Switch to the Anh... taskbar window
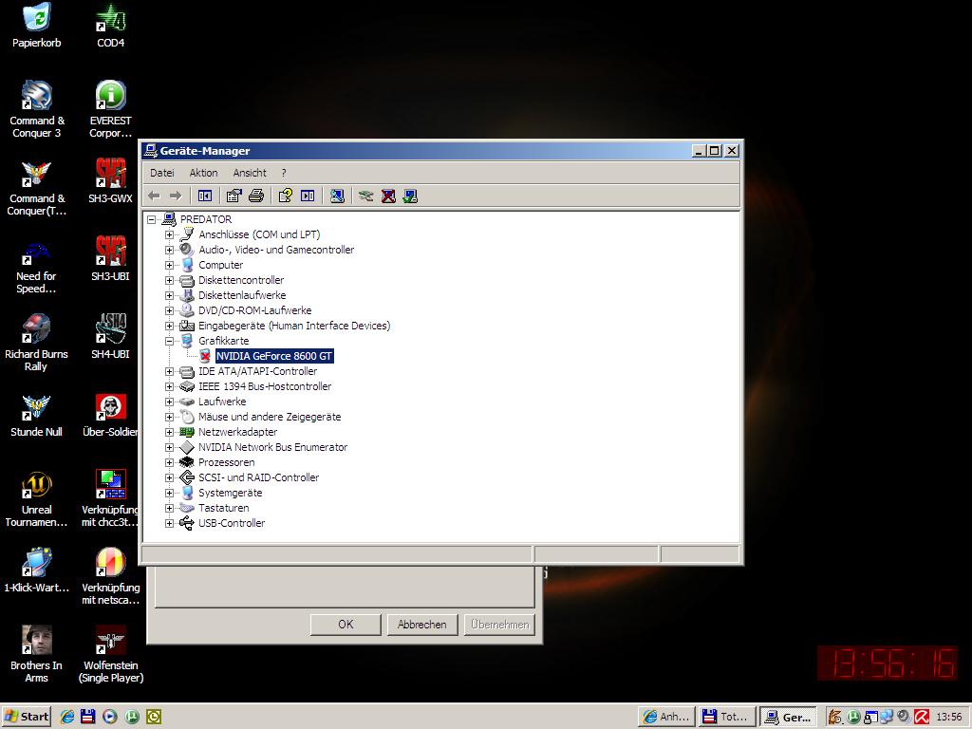The width and height of the screenshot is (972, 729). [x=665, y=717]
